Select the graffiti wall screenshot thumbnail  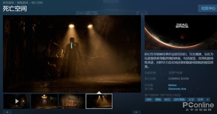pos(72,101)
